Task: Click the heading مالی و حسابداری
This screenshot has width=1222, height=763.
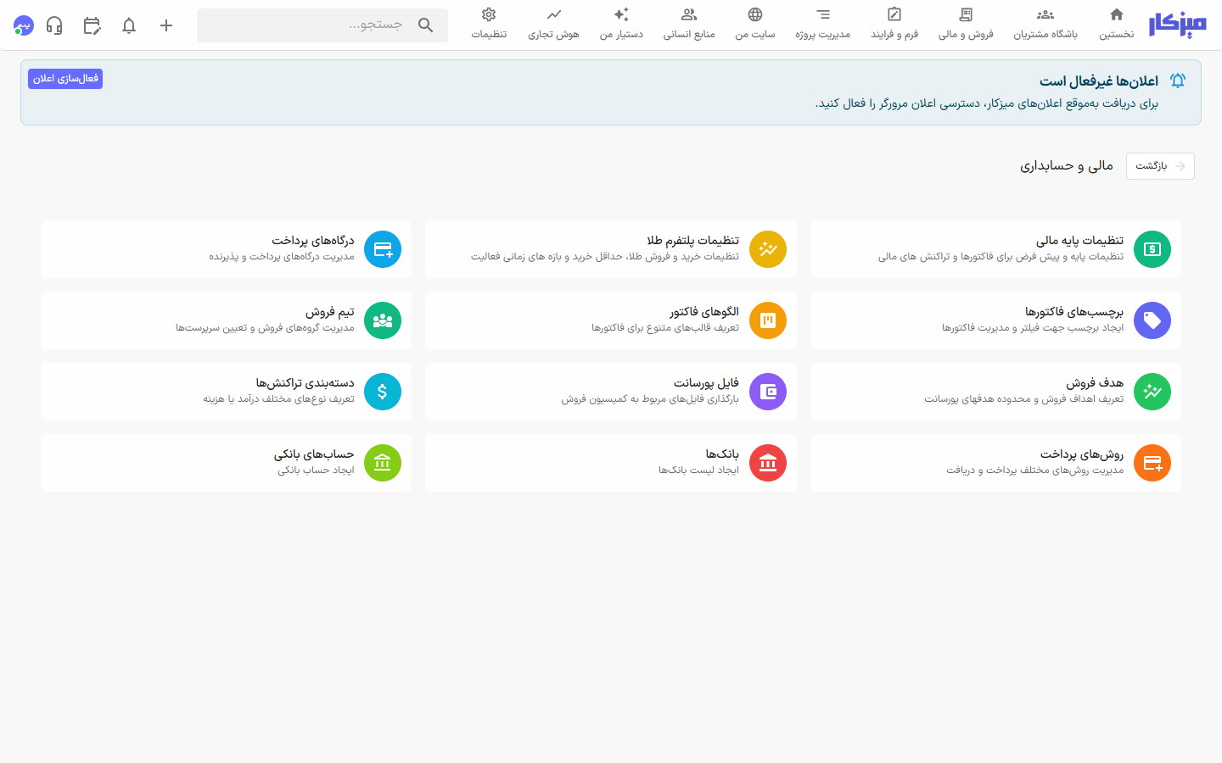Action: (x=1067, y=166)
